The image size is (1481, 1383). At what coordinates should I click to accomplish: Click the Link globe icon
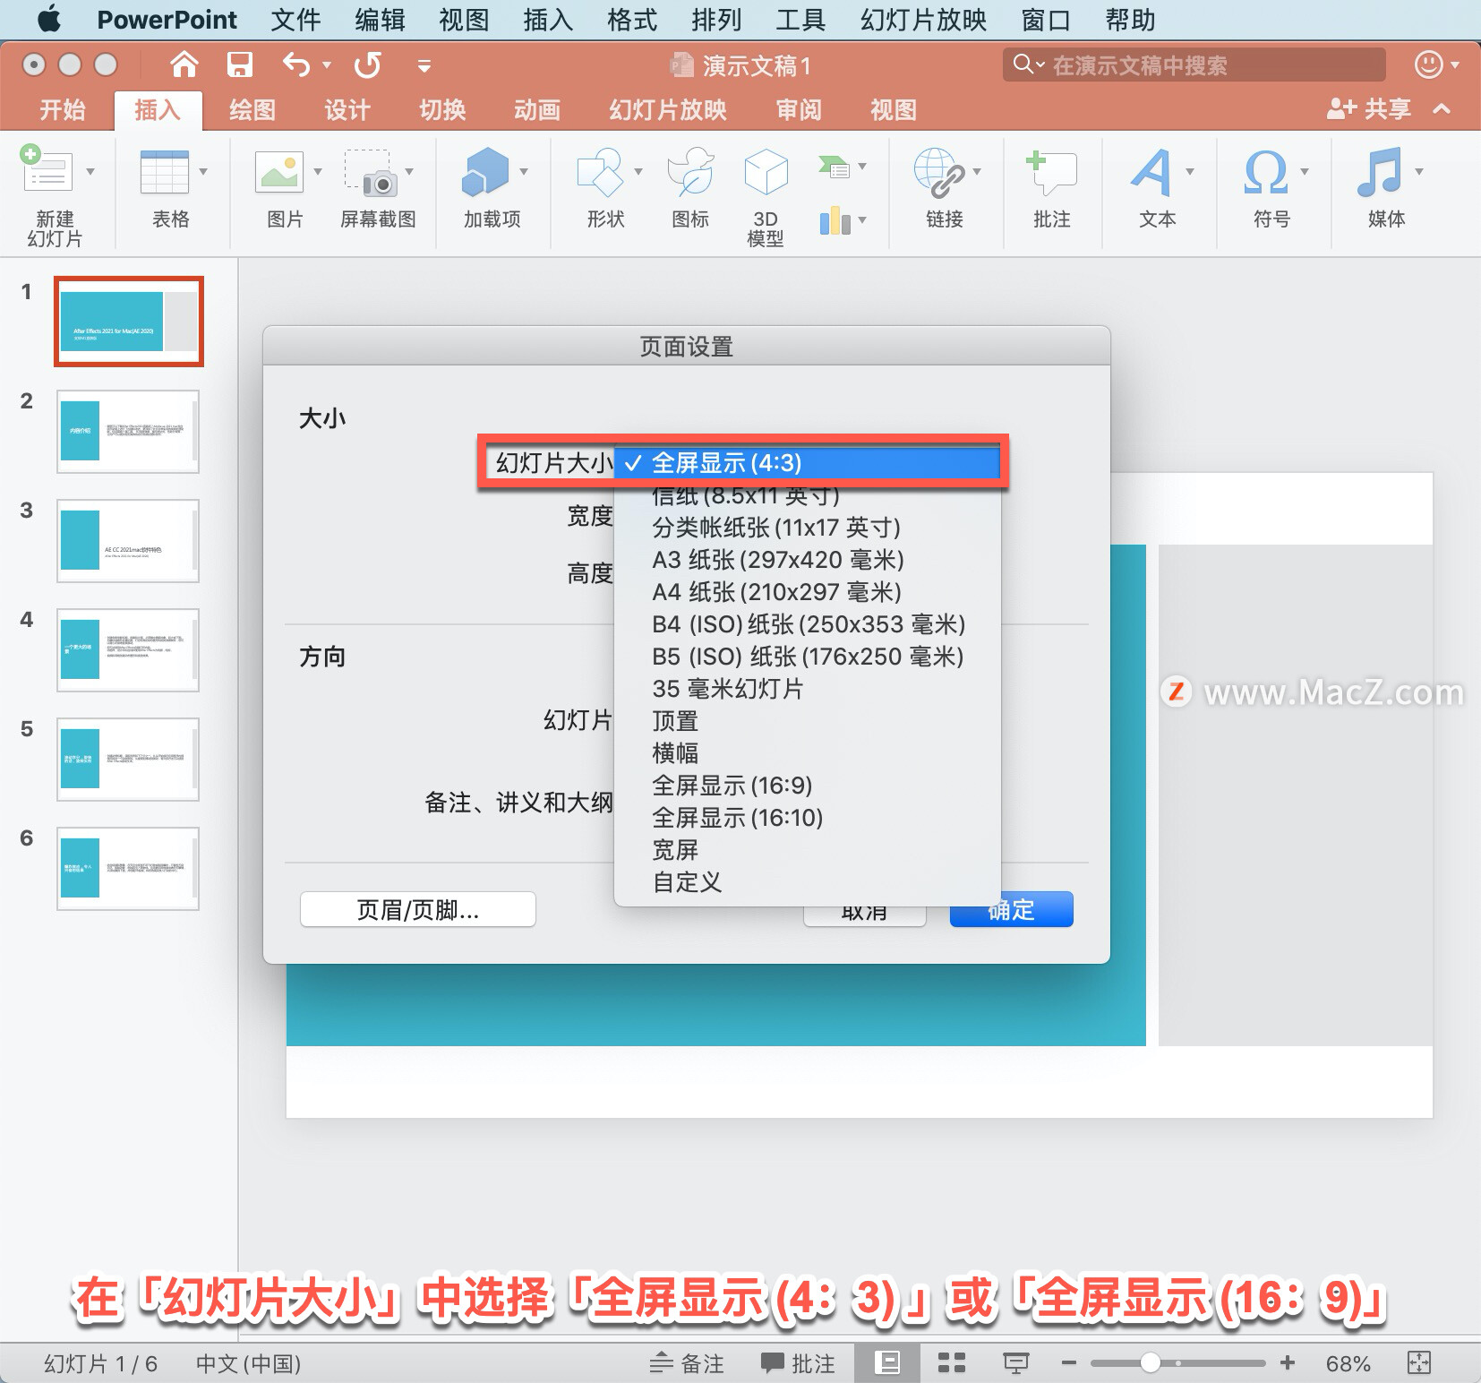(938, 172)
